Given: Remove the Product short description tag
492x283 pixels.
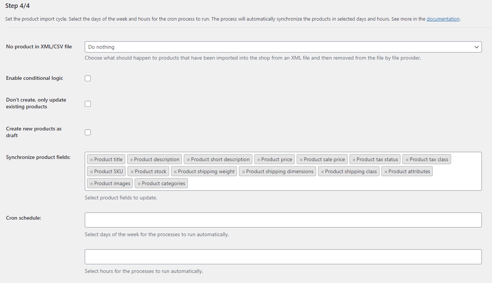Looking at the screenshot, I should [188, 160].
